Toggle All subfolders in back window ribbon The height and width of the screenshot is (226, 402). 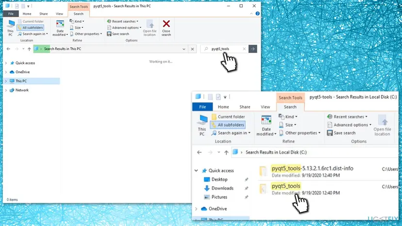point(30,28)
